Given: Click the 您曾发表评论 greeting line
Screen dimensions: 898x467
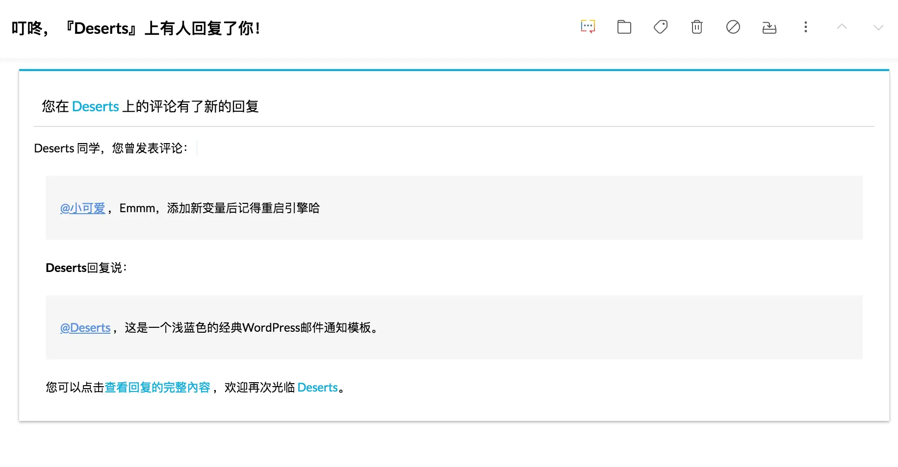Looking at the screenshot, I should pos(111,148).
